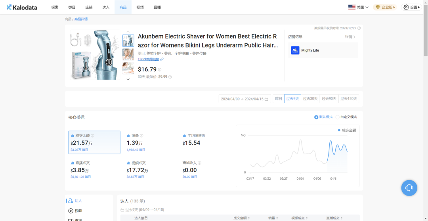Go to 商品 breadcrumb link
Viewport: 428px width, 221px height.
tap(68, 19)
